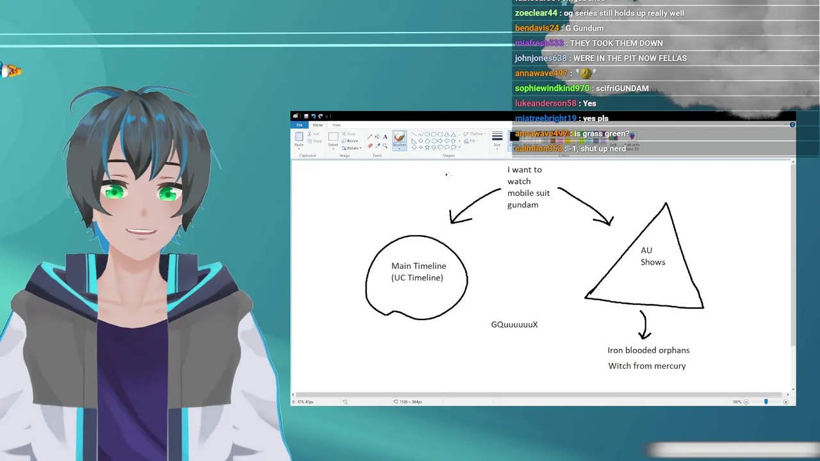820x461 pixels.
Task: Open the File menu in Paint
Action: pos(299,125)
